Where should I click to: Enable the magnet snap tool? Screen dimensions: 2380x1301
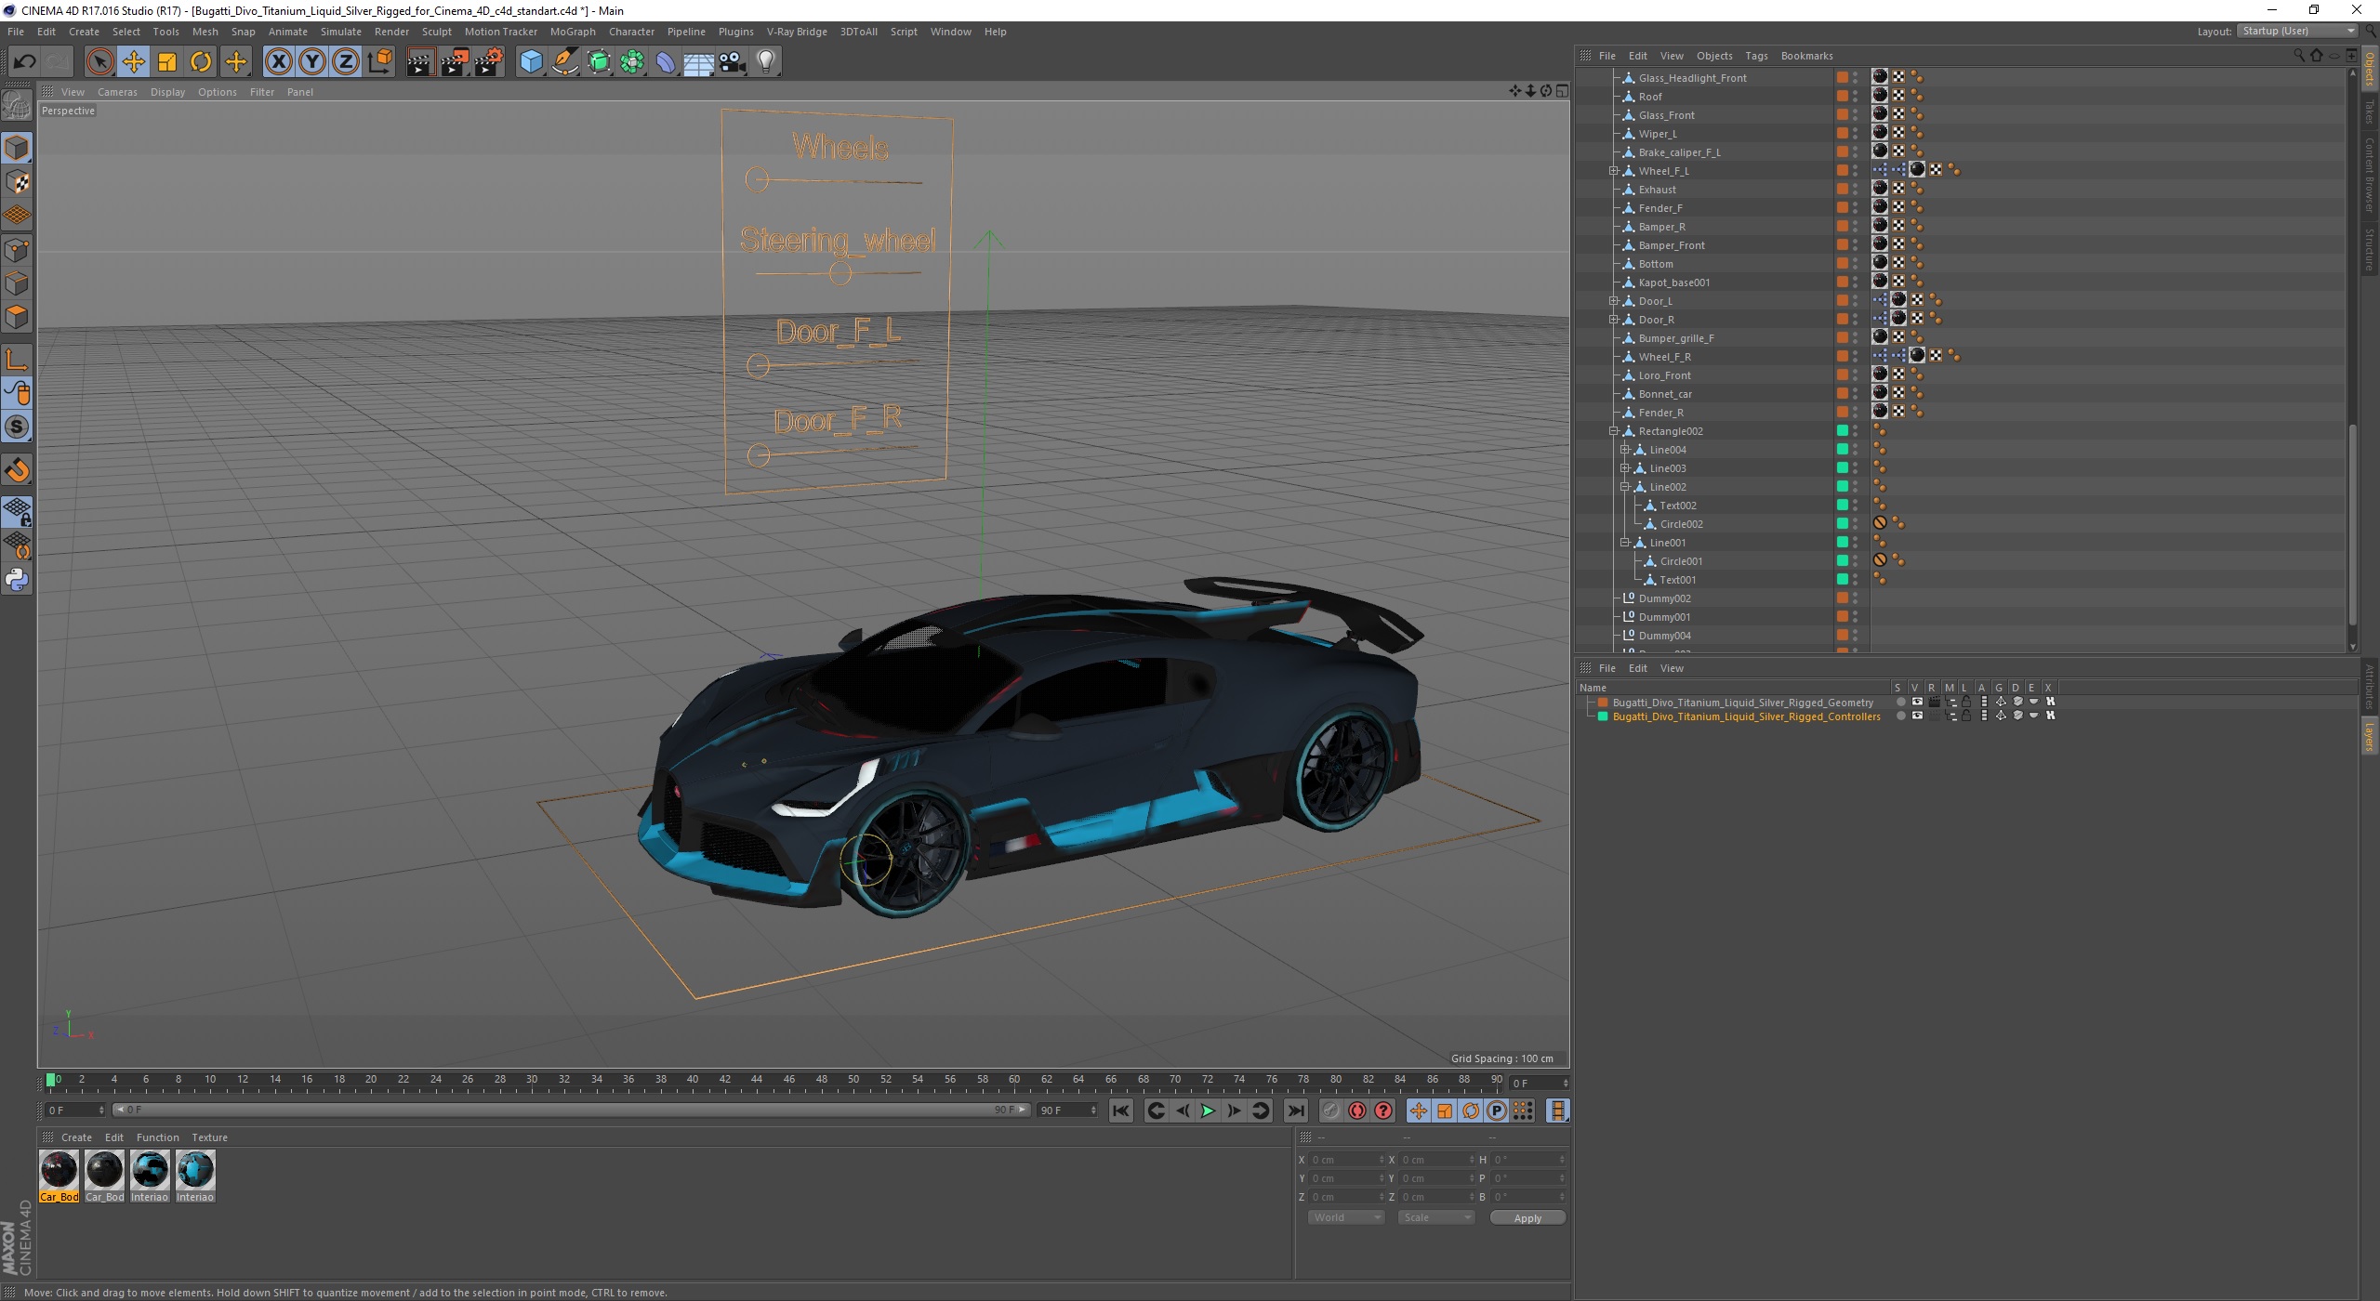pyautogui.click(x=17, y=470)
